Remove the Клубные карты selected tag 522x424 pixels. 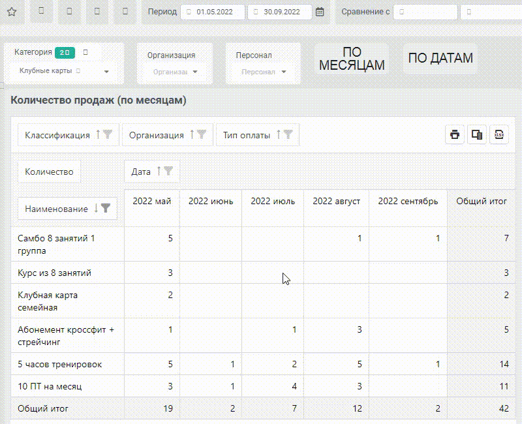(78, 71)
